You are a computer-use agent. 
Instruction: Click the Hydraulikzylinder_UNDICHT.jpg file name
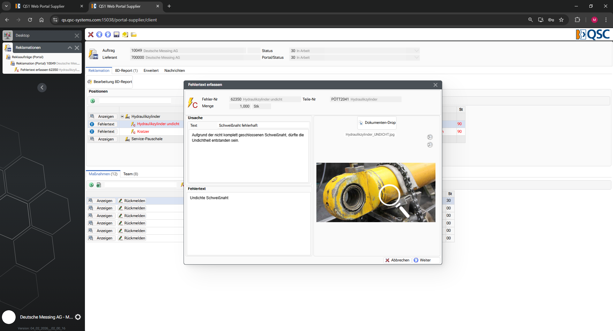pyautogui.click(x=370, y=134)
